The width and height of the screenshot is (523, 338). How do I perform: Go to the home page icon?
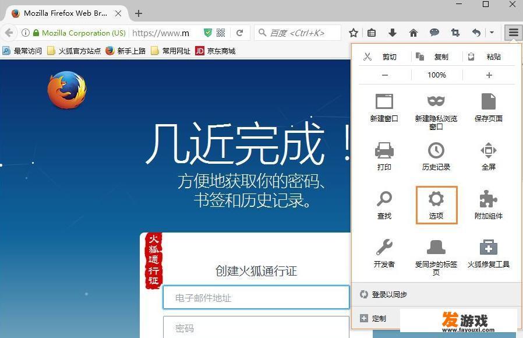point(414,33)
